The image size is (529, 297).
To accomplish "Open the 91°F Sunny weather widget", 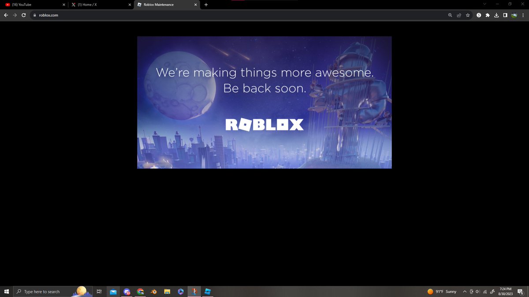I will tap(442, 291).
